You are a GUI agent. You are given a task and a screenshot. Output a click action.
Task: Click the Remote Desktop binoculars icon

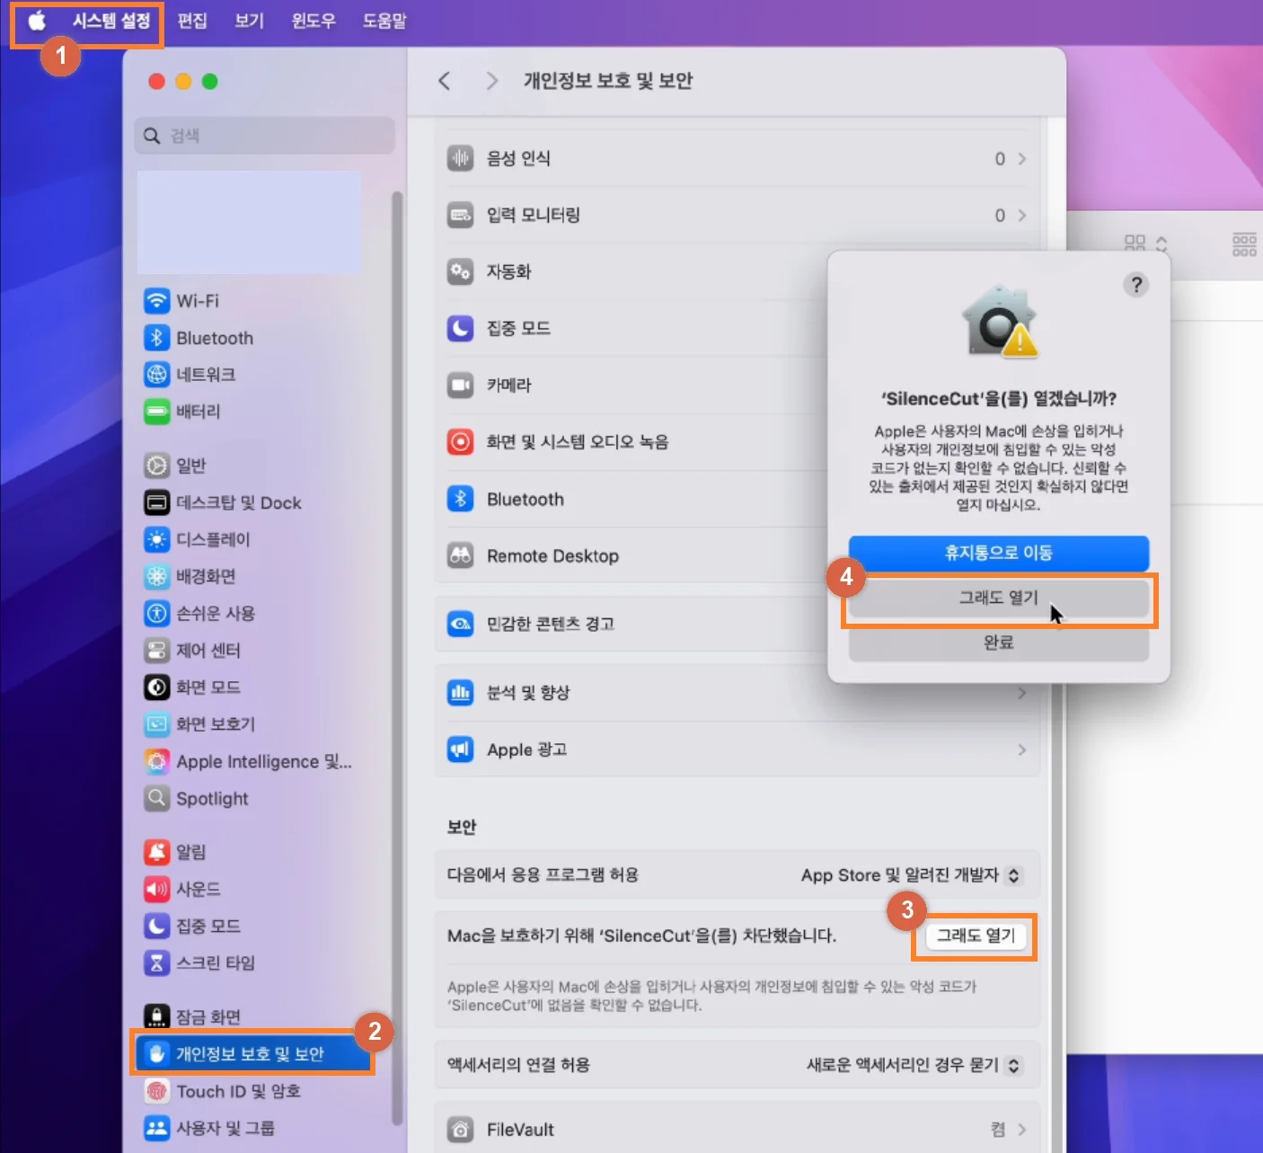point(461,556)
